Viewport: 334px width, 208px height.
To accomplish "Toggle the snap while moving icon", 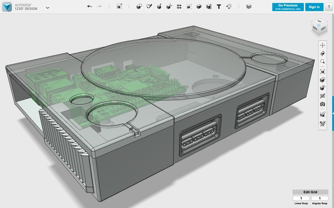I will (323, 114).
